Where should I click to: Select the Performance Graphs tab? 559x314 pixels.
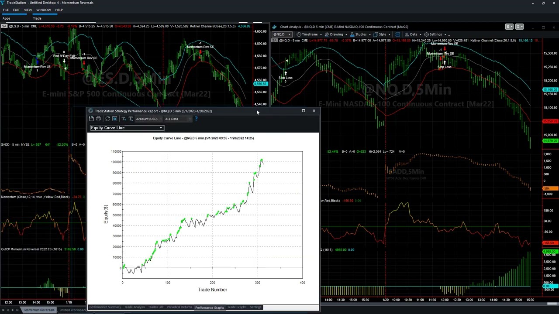210,307
